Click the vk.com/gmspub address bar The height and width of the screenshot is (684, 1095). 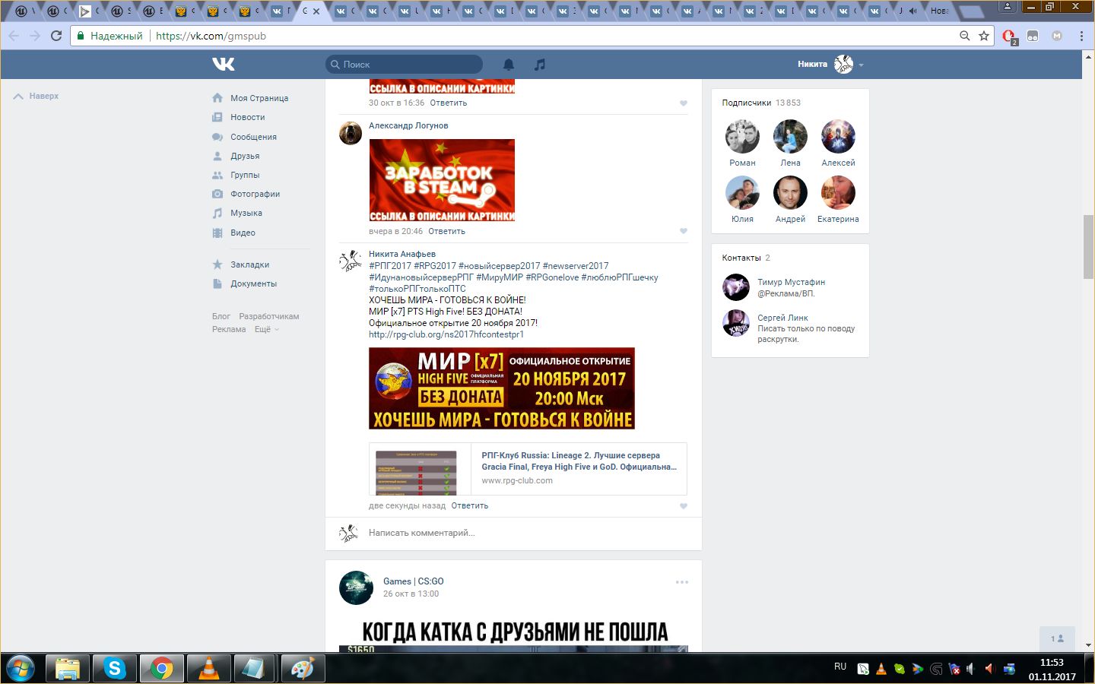[x=532, y=36]
